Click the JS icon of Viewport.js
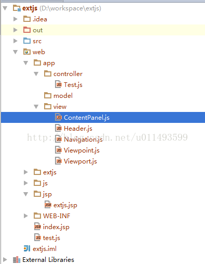 coord(58,161)
